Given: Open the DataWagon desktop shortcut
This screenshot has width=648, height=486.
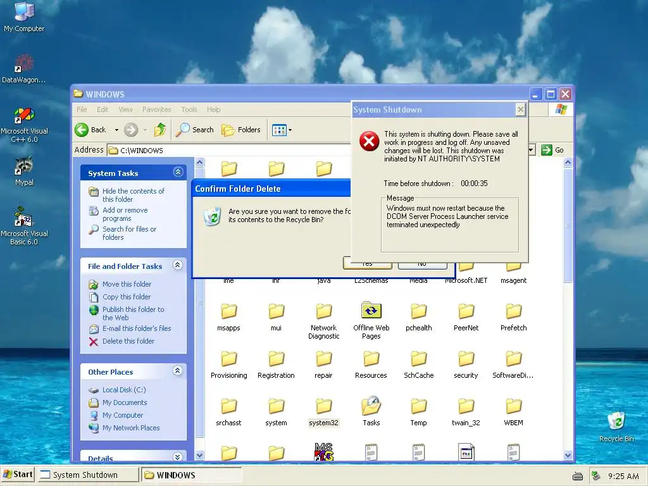Looking at the screenshot, I should pos(24,68).
